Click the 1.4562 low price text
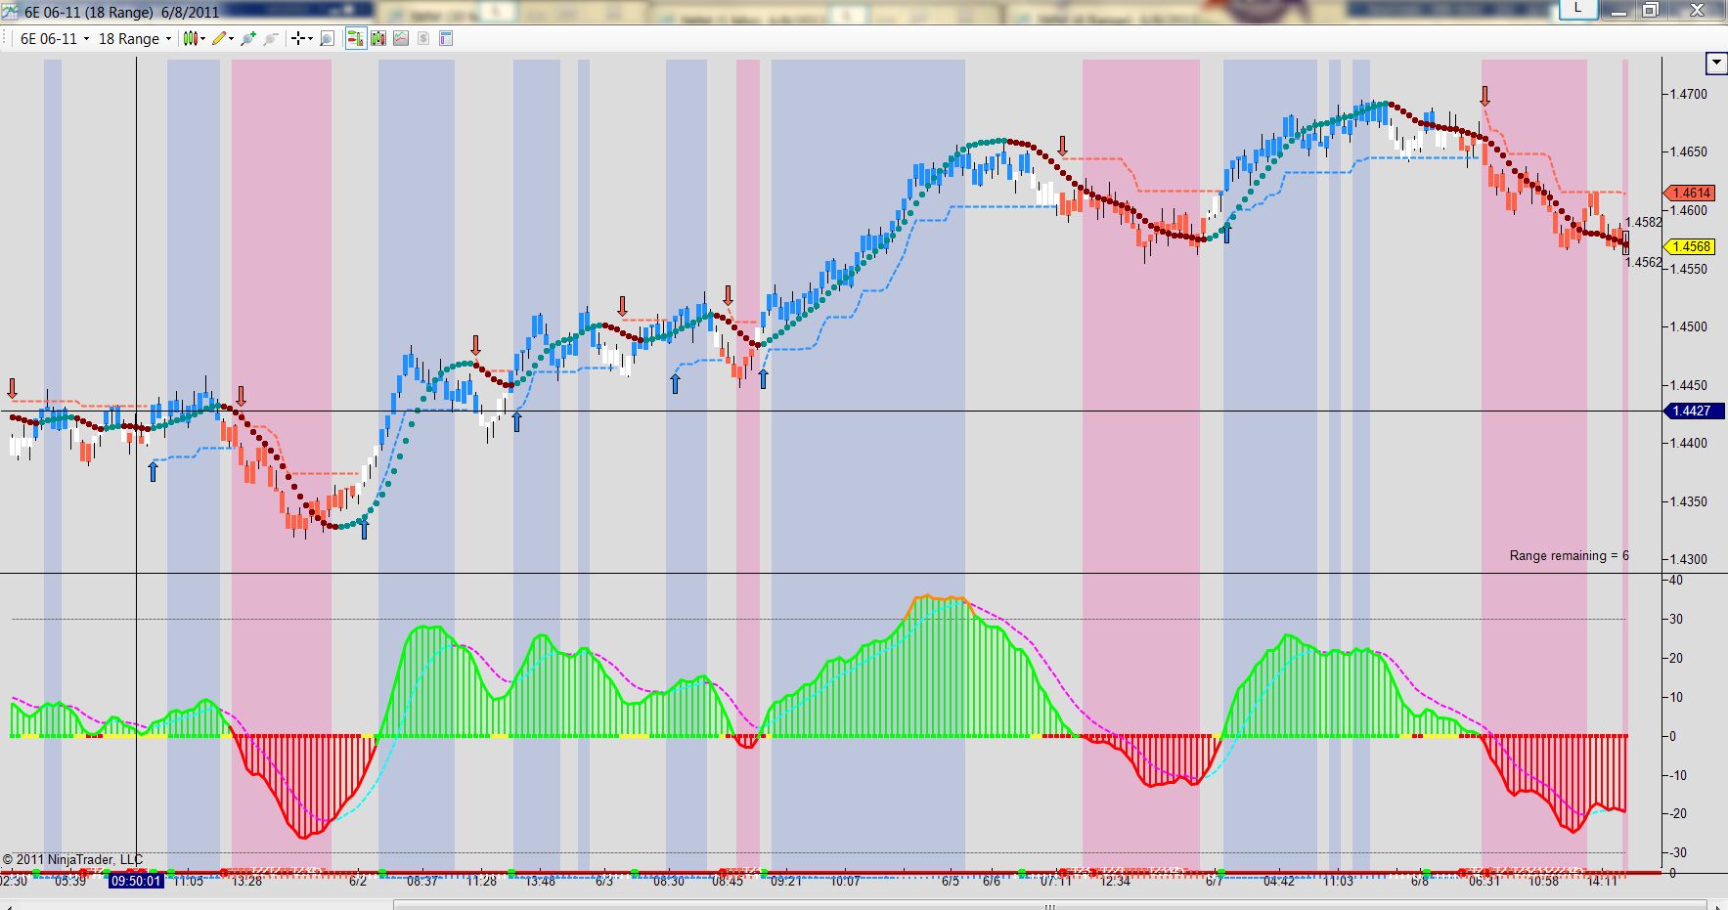 [x=1643, y=262]
